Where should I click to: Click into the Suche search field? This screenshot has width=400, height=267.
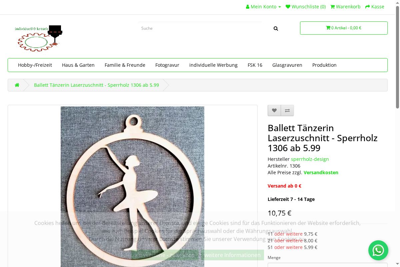200,28
